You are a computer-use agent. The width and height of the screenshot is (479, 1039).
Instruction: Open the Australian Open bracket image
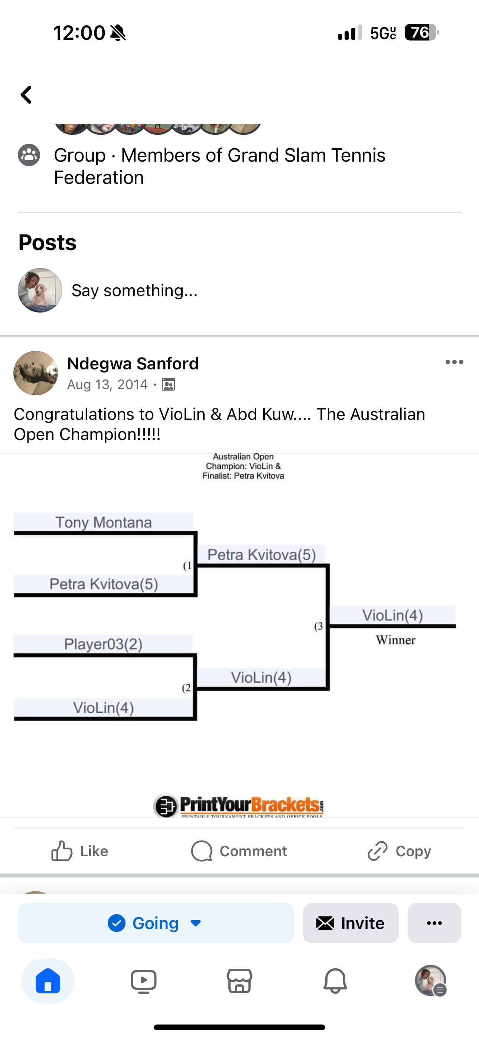(x=239, y=635)
